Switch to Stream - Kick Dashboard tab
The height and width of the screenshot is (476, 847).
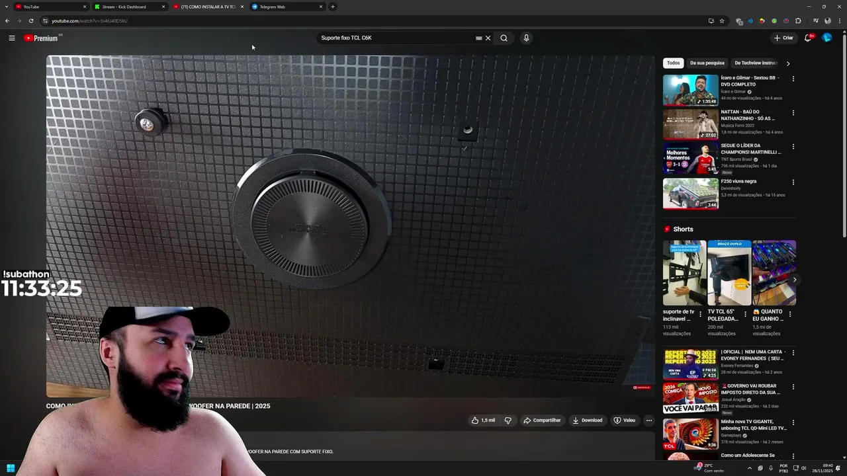click(130, 7)
